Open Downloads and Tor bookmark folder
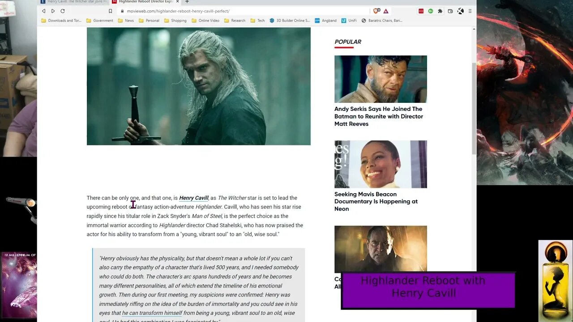The image size is (573, 322). (x=61, y=21)
